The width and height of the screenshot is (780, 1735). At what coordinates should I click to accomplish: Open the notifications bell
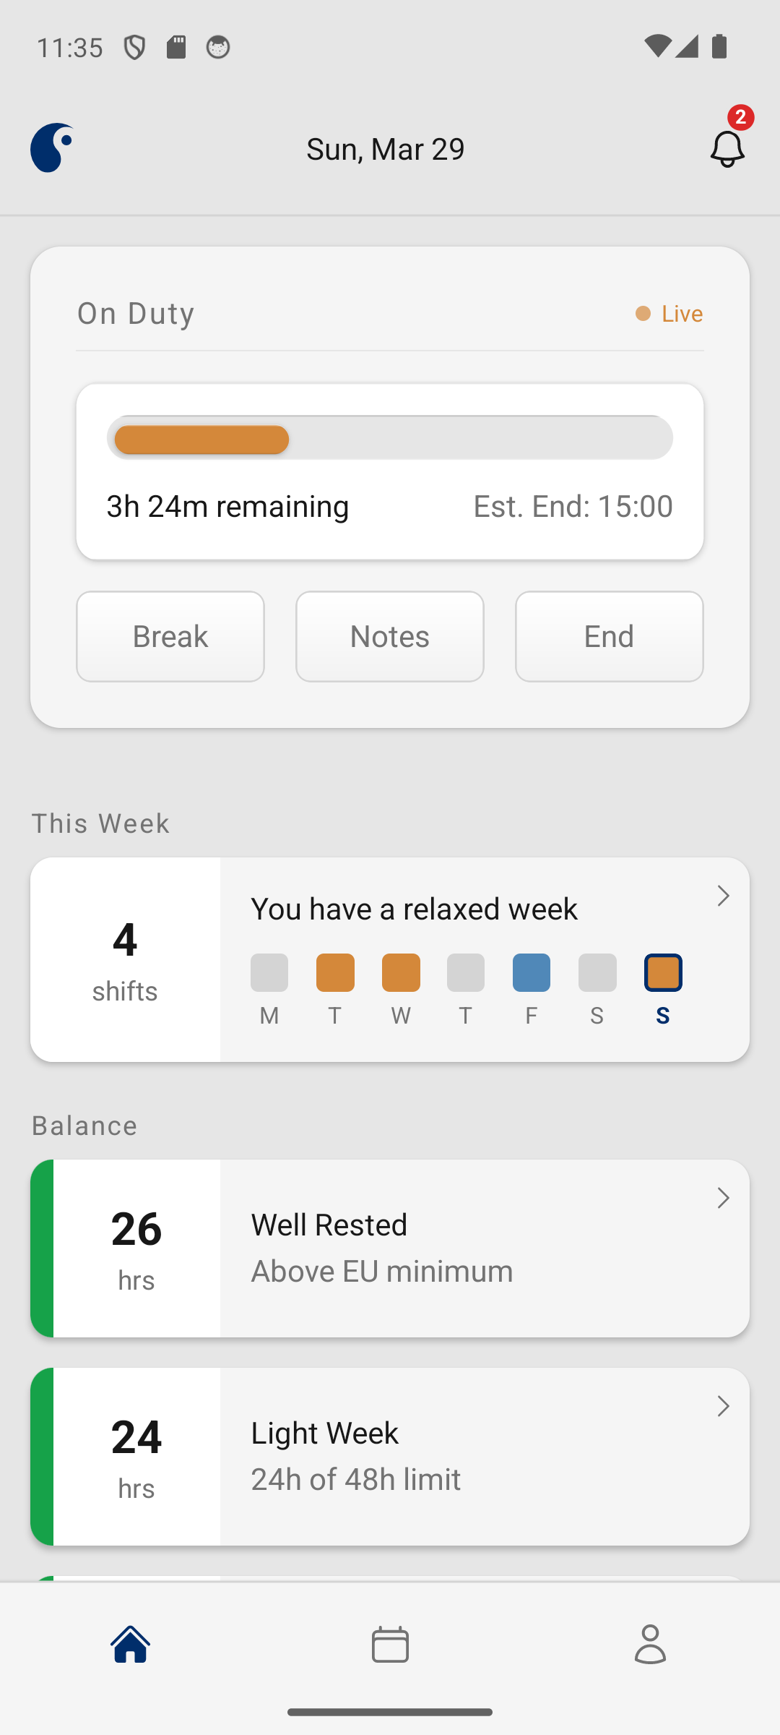tap(727, 148)
